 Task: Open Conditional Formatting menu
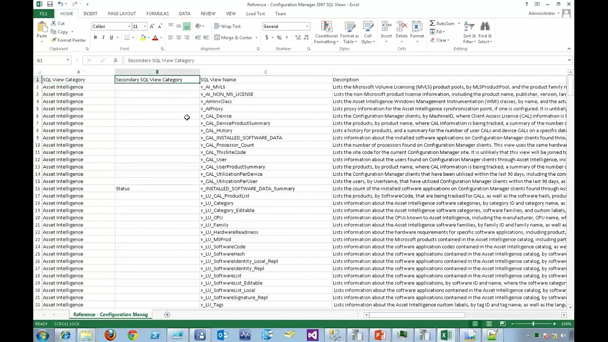(x=326, y=33)
